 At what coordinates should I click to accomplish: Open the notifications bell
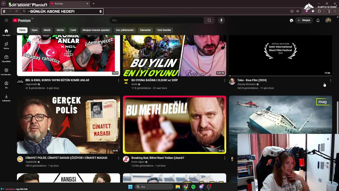pos(318,20)
